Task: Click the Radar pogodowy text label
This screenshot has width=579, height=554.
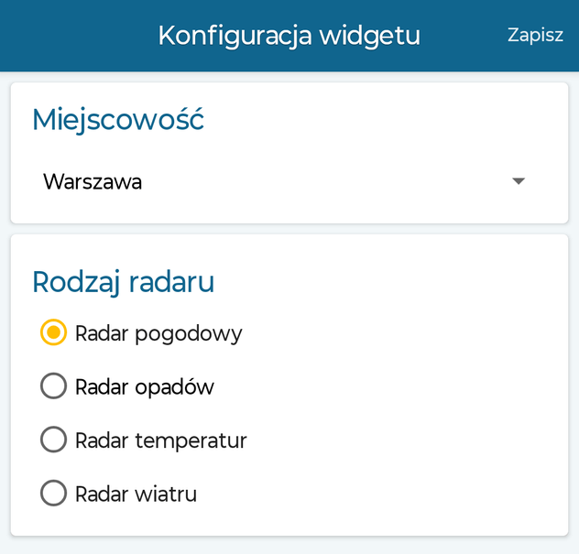Action: click(x=158, y=334)
